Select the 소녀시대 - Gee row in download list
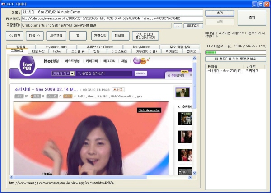The image size is (271, 193). (236, 71)
